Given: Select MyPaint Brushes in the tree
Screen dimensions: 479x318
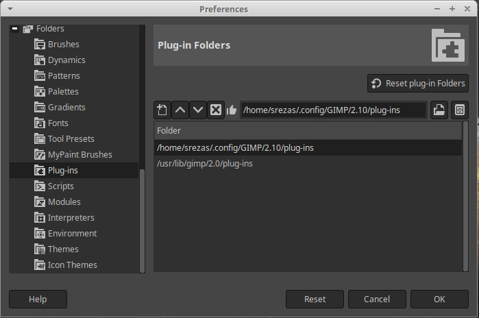Looking at the screenshot, I should tap(80, 155).
